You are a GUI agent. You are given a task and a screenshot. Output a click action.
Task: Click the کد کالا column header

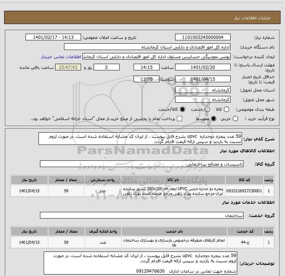pos(244,180)
